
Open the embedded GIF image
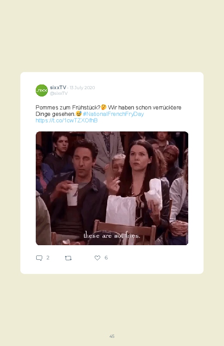[112, 188]
